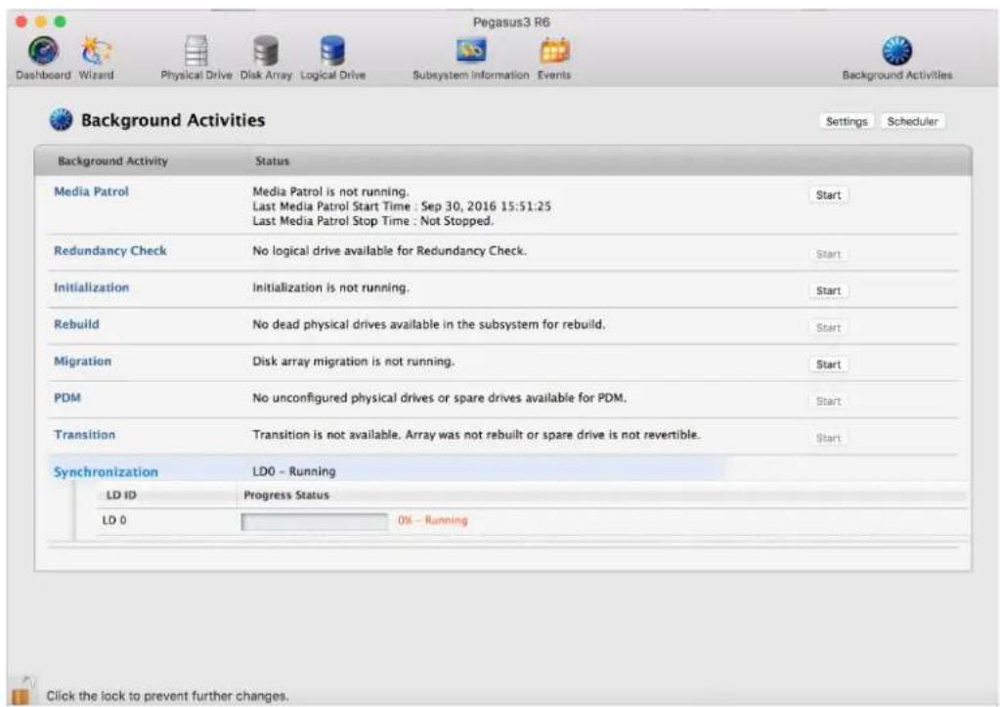Start disk array Migration

pos(828,365)
